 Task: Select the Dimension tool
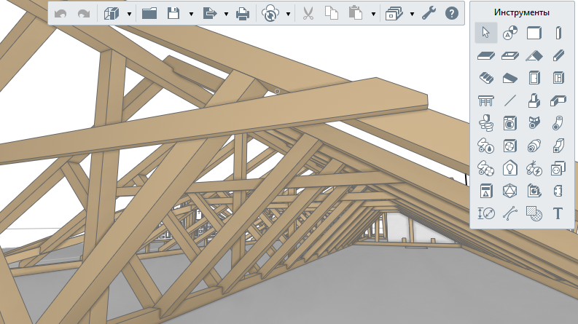486,213
